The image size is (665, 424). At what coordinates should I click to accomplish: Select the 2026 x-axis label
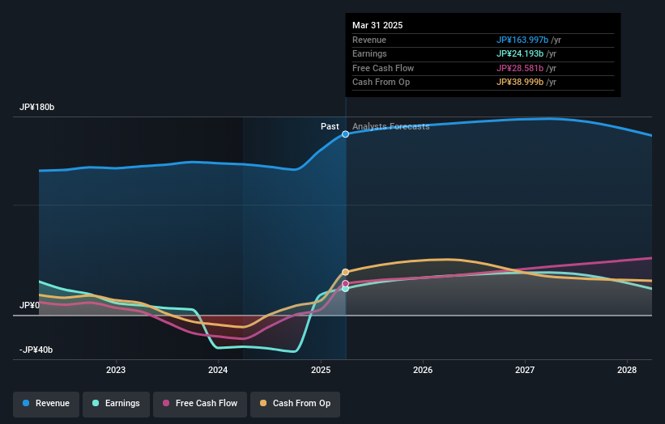423,370
